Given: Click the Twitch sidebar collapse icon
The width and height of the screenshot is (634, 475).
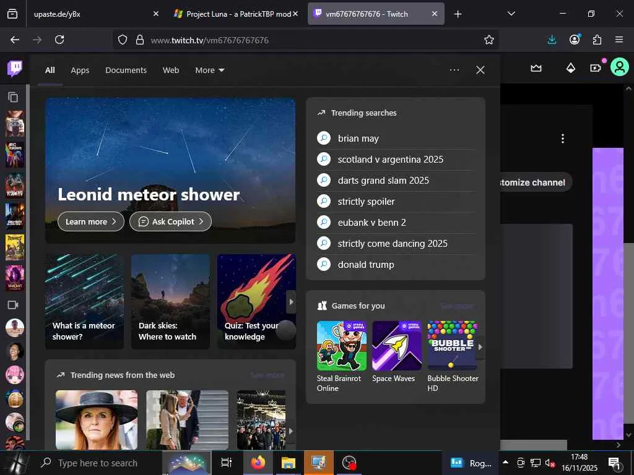Looking at the screenshot, I should [13, 97].
